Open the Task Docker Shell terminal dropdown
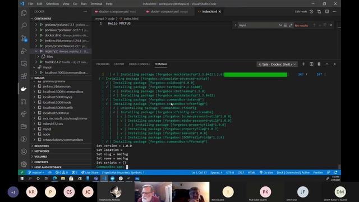This screenshot has width=359, height=202. [277, 65]
